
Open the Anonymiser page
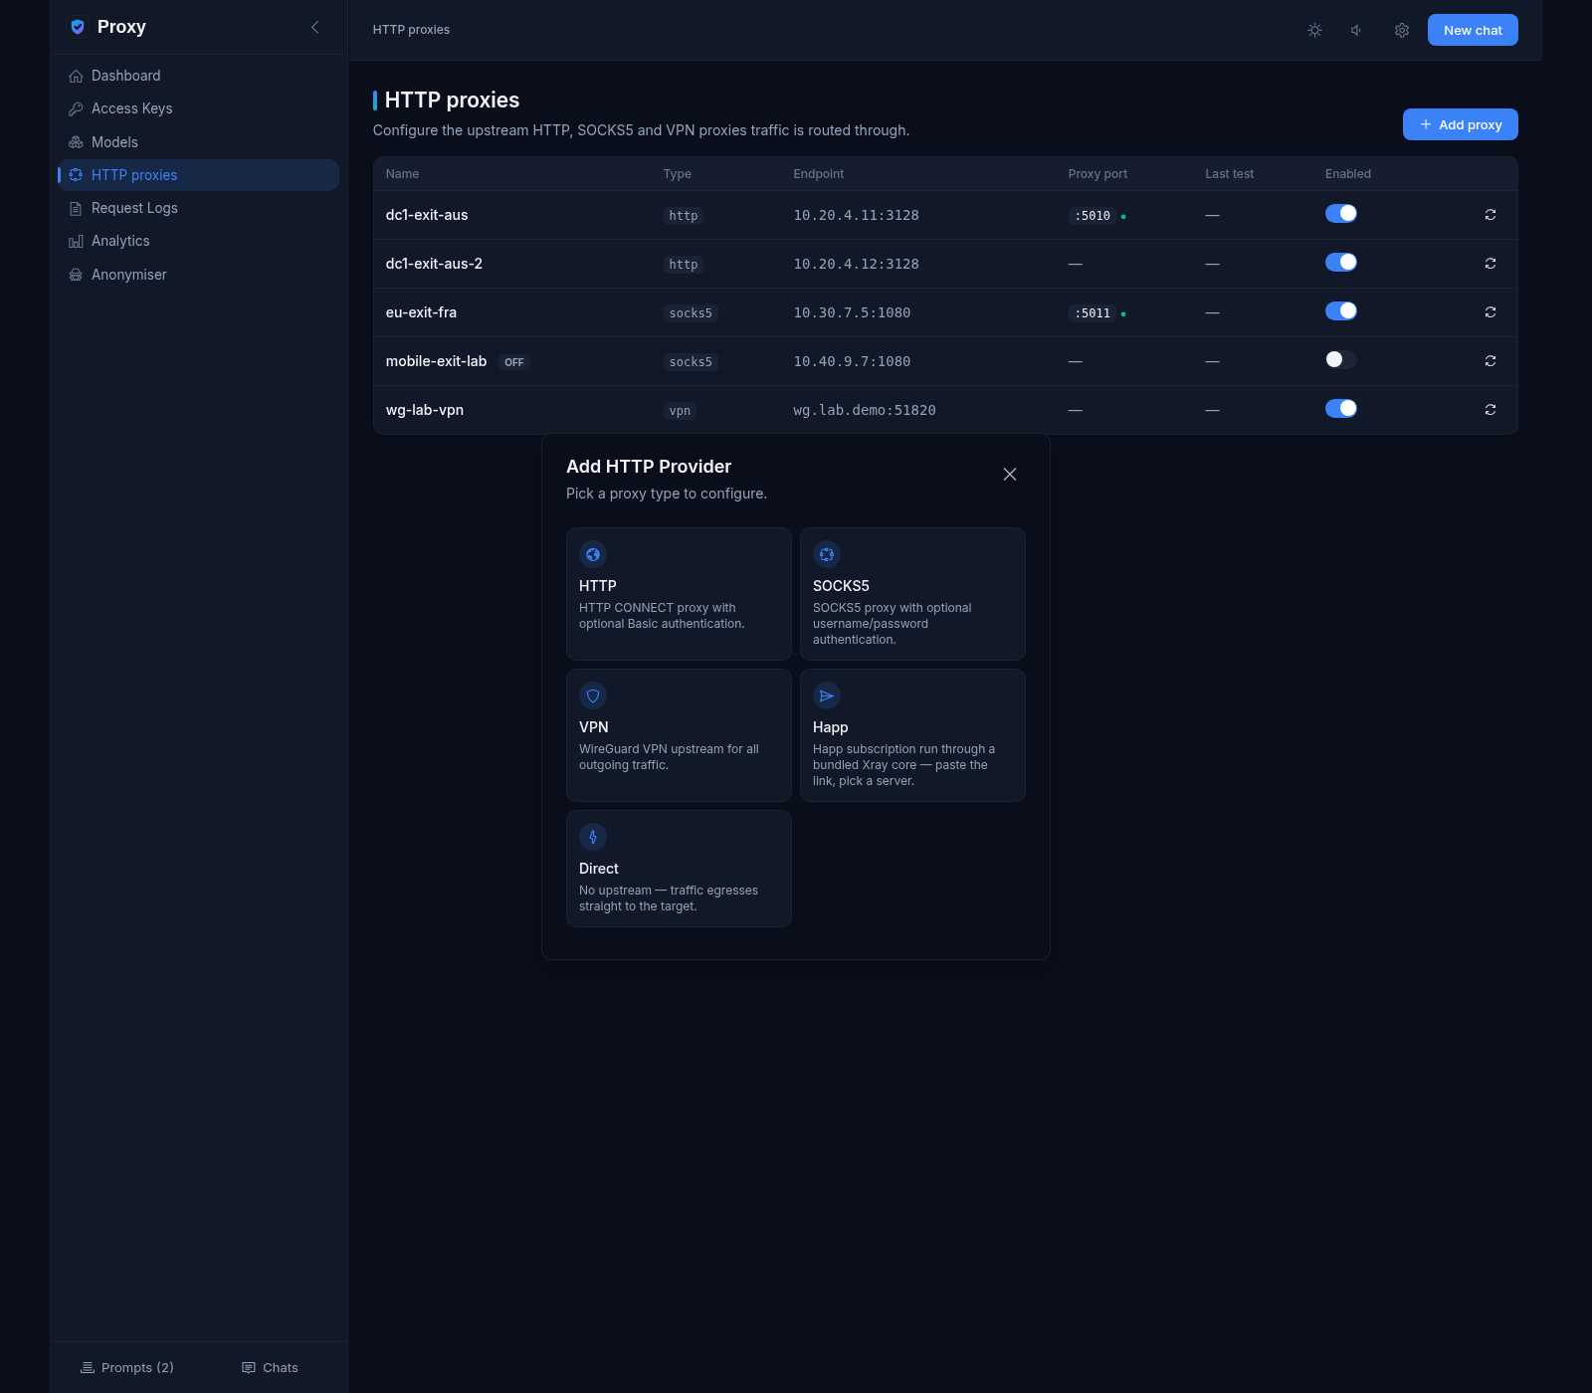[199, 275]
